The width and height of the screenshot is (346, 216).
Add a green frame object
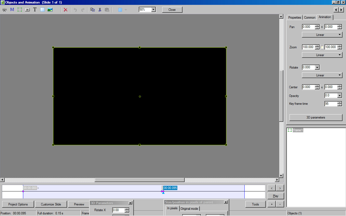(x=20, y=10)
